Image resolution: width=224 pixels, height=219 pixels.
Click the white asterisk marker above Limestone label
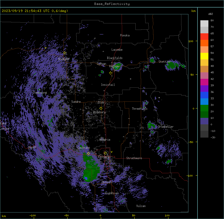pyautogui.click(x=40, y=90)
